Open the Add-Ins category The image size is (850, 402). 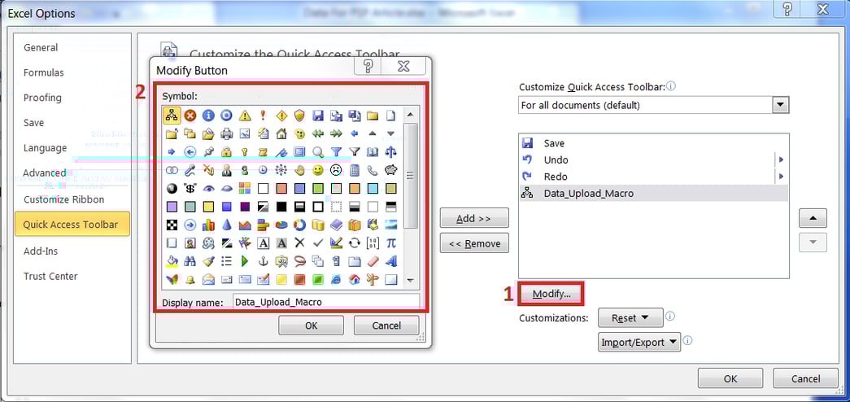[41, 251]
